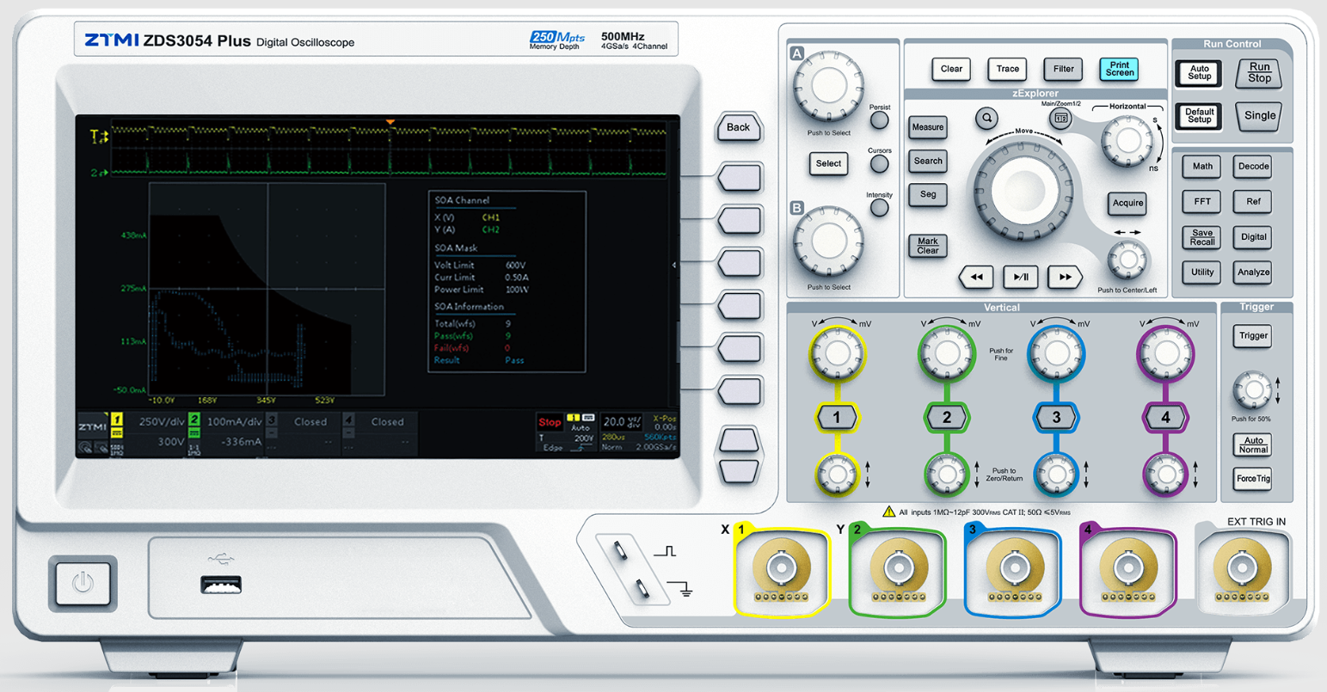This screenshot has height=692, width=1327.
Task: Open the Search menu
Action: pos(928,161)
